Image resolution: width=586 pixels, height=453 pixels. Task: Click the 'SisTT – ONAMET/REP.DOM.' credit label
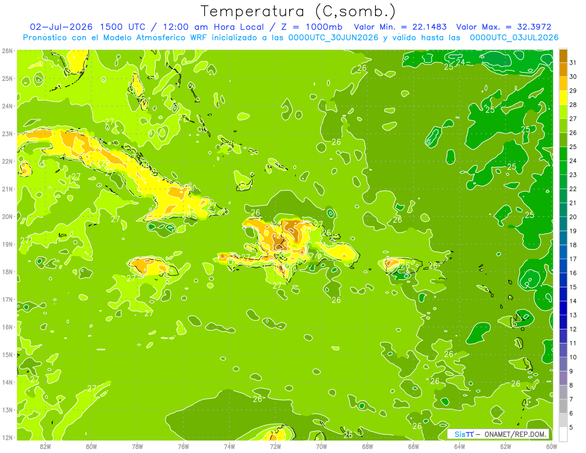498,434
